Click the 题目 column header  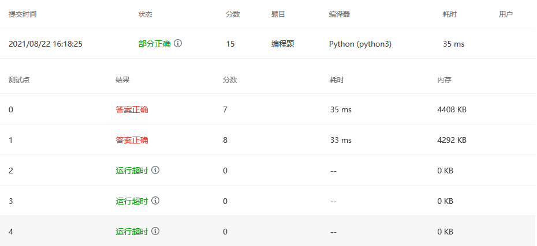278,14
